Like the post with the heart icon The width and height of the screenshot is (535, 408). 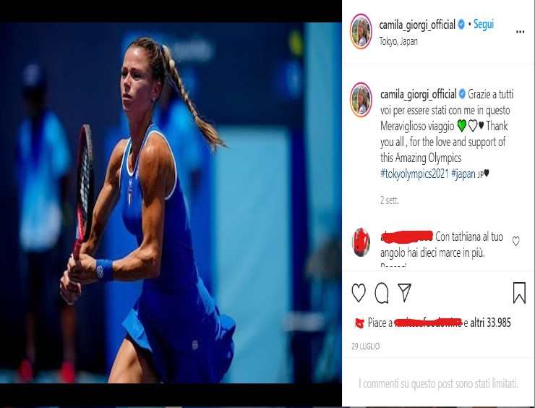tap(359, 293)
